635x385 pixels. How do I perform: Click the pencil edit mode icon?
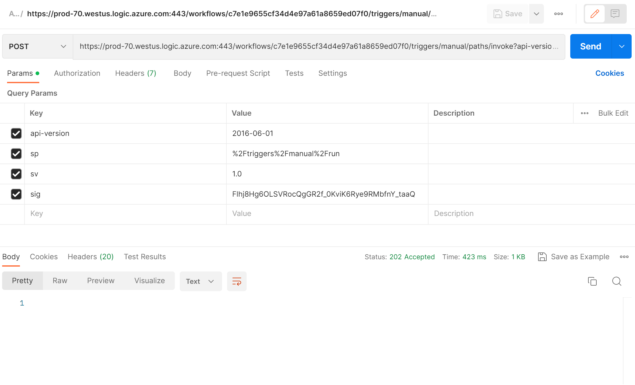pyautogui.click(x=595, y=14)
